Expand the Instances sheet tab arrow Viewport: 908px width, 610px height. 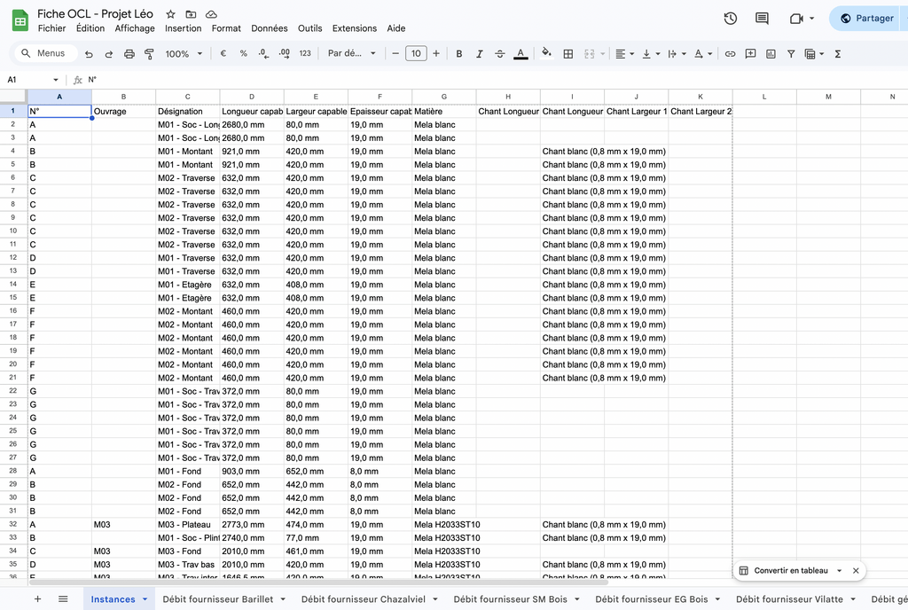pos(145,599)
